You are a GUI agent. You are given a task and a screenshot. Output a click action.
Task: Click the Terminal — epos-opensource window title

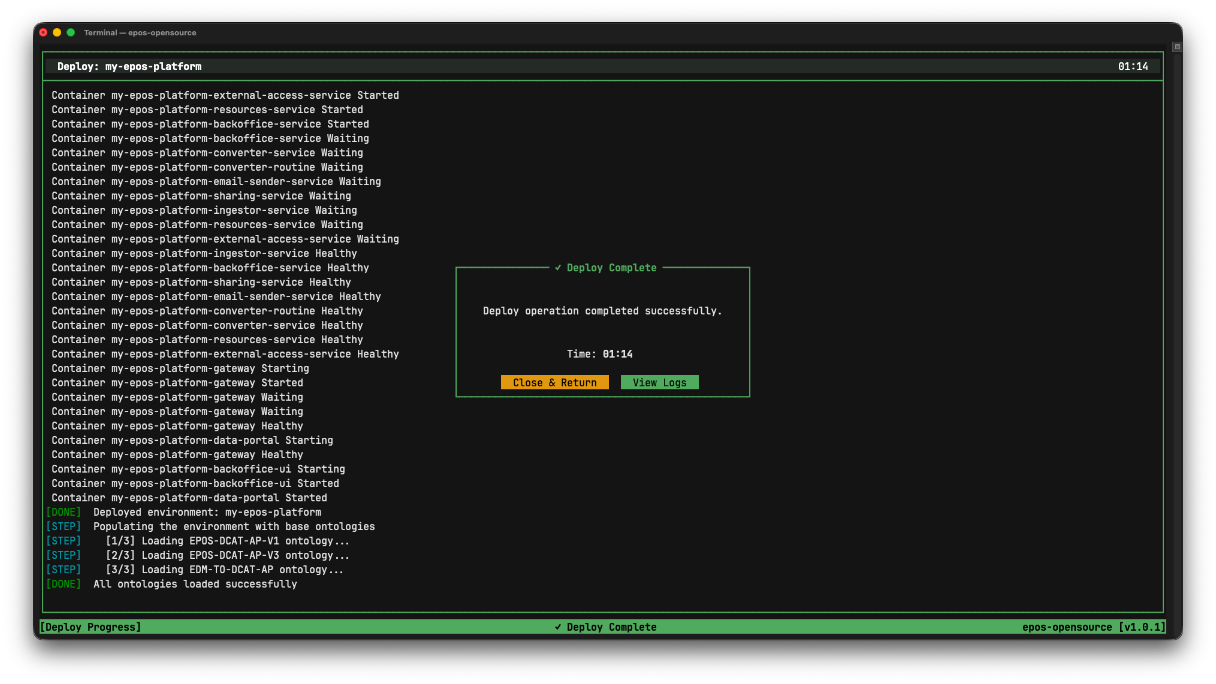click(140, 33)
